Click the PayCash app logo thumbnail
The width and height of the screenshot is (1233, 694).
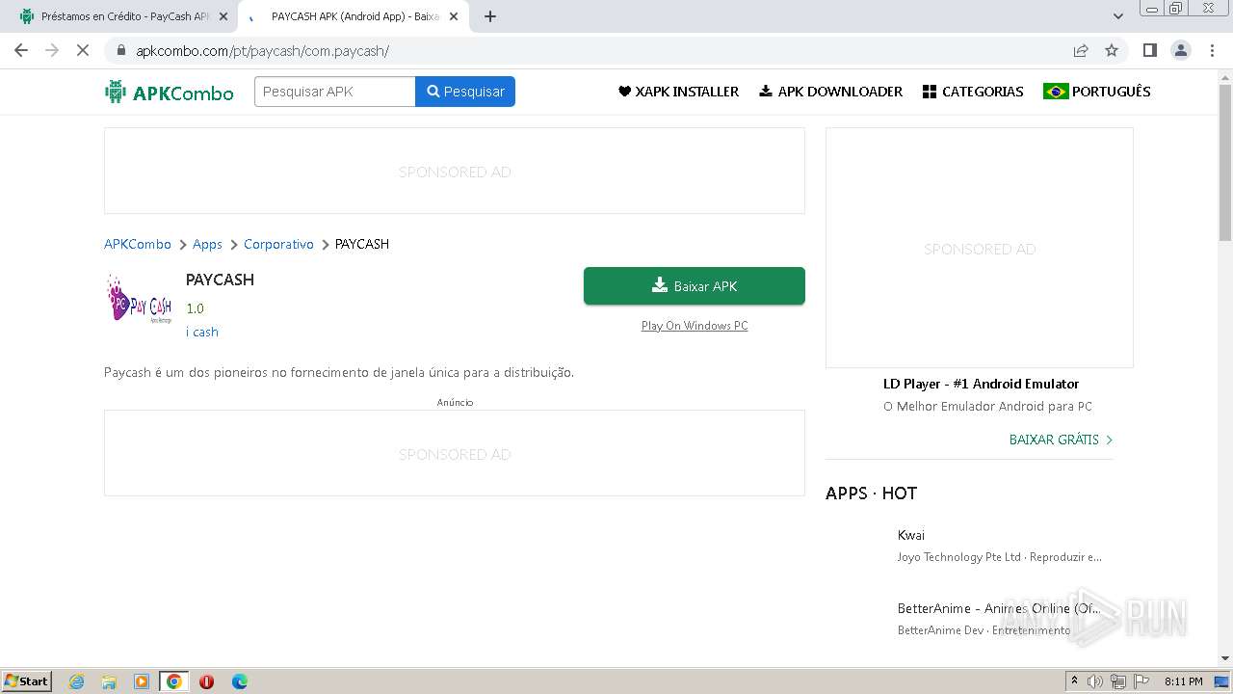click(139, 299)
